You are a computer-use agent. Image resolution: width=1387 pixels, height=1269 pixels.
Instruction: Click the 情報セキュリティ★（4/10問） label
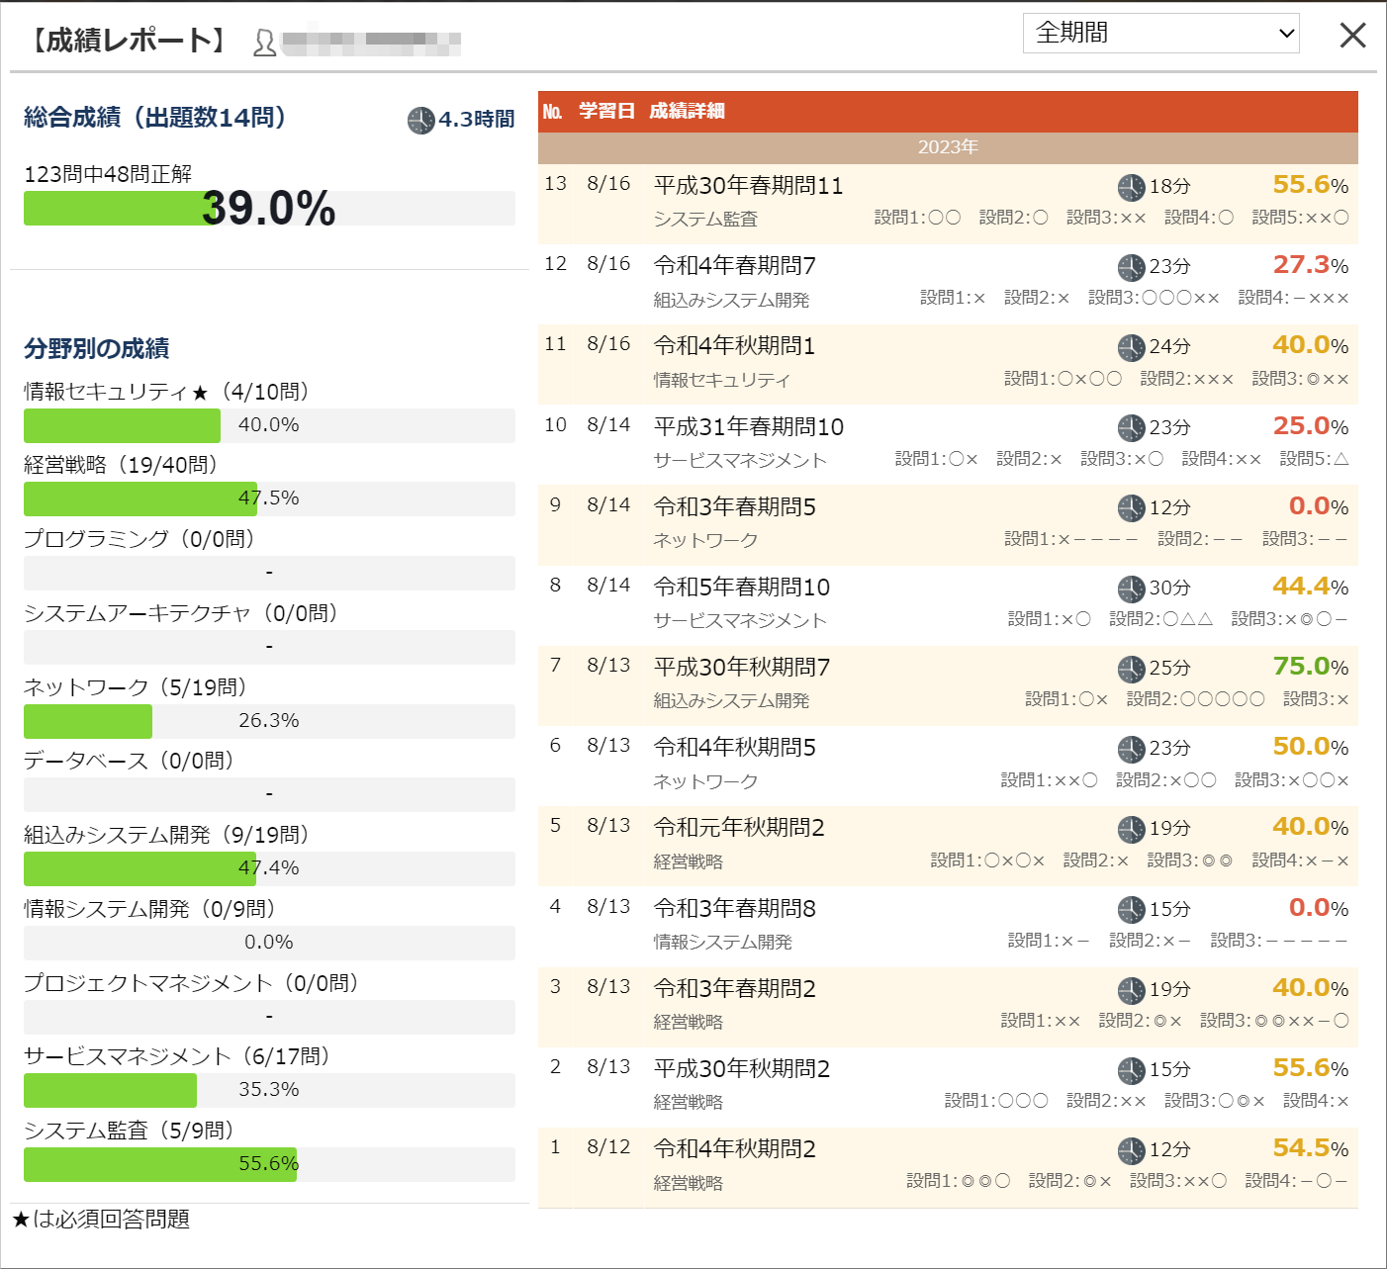pyautogui.click(x=166, y=392)
